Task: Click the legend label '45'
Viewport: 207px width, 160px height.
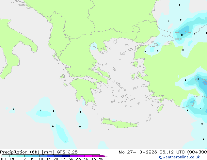Action: click(93, 159)
